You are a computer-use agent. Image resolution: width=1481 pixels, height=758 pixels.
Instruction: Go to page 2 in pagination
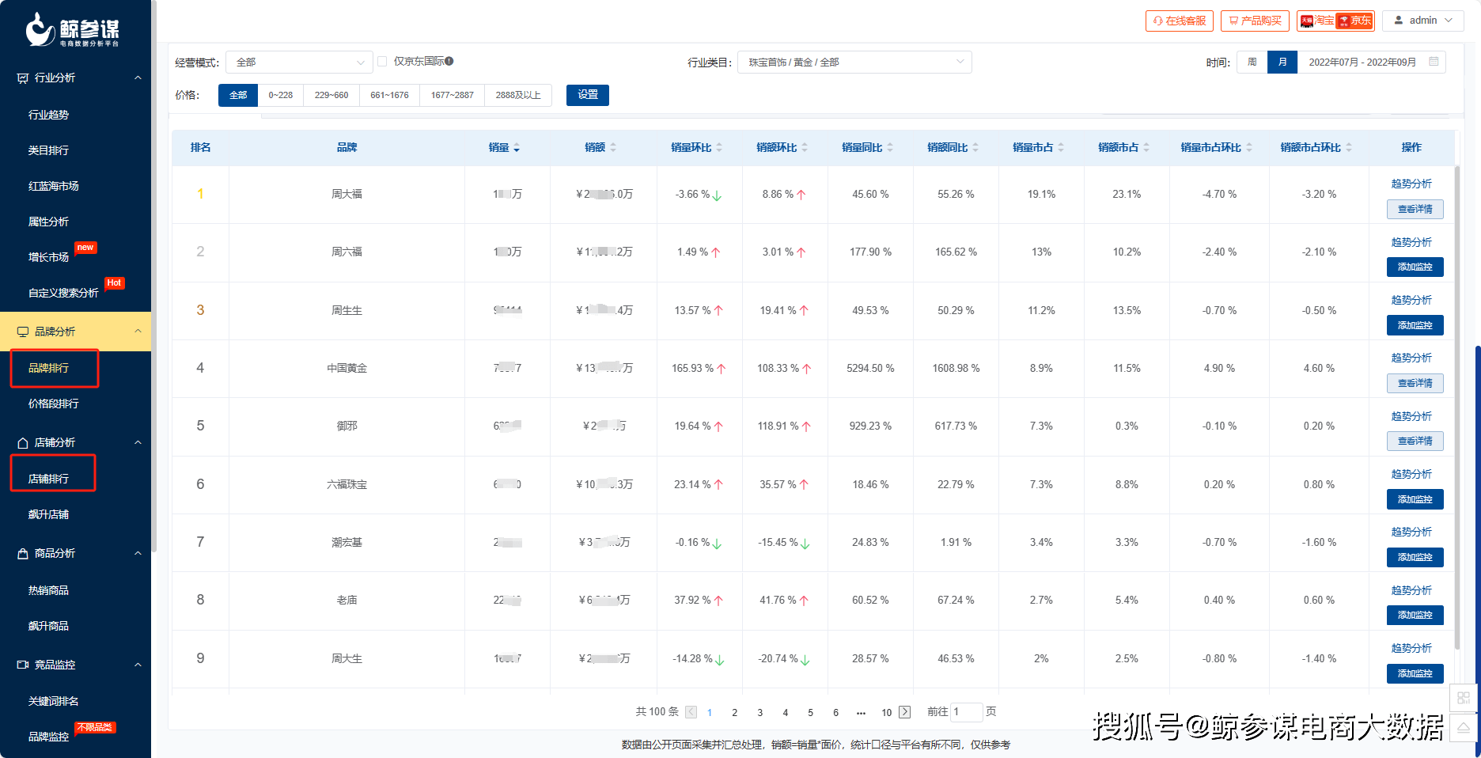point(734,712)
